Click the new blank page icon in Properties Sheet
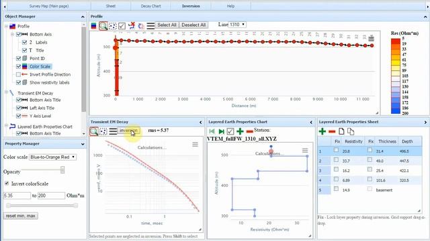The image size is (430, 241). pyautogui.click(x=341, y=131)
